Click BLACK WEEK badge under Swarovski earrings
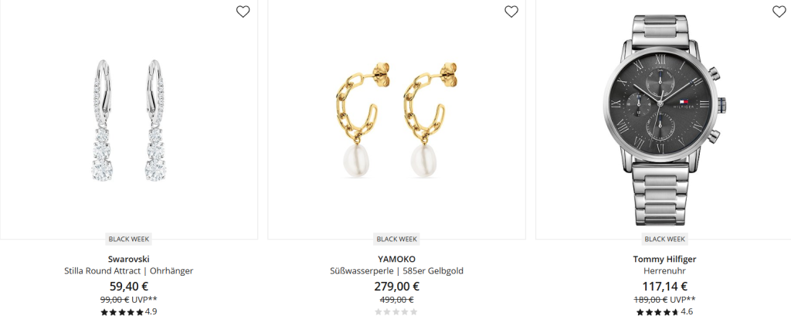Viewport: 791px width, 323px height. tap(129, 239)
